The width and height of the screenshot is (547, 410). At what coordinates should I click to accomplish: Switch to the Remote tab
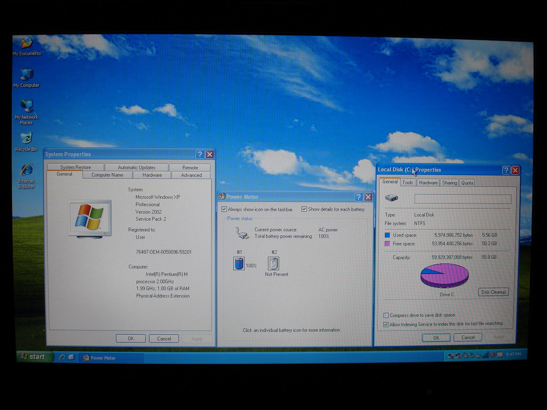tap(190, 168)
